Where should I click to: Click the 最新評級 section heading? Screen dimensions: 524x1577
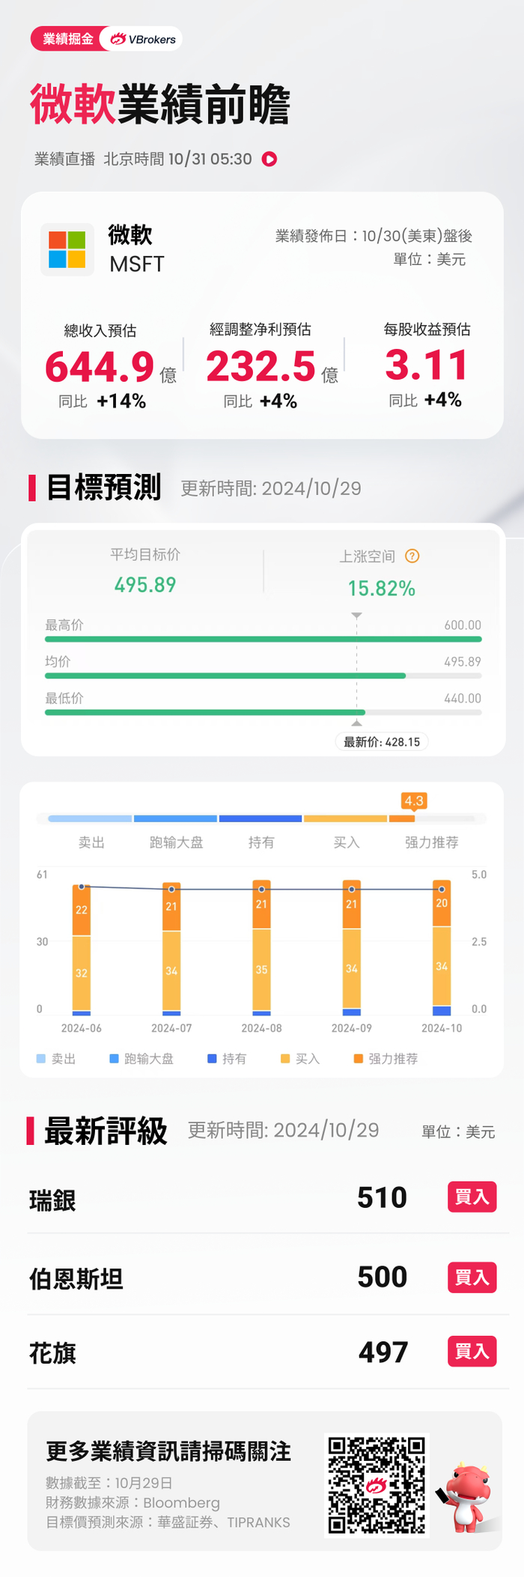(106, 1131)
